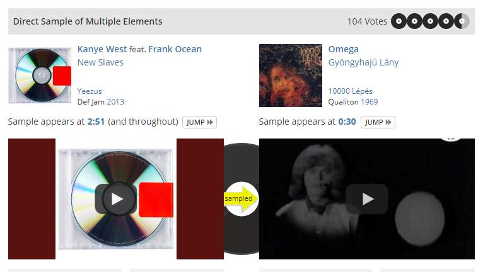The width and height of the screenshot is (483, 272).
Task: Rate with the first vinyl record icon
Action: coord(399,21)
